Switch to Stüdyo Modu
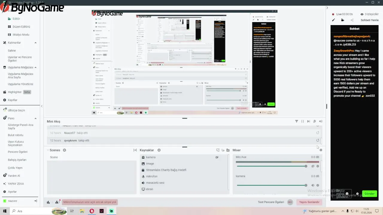 pos(21,35)
